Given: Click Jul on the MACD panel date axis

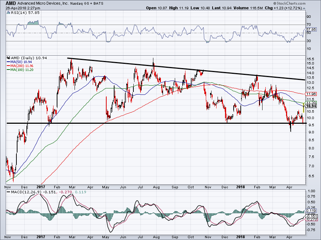Looking at the screenshot, I should tap(141, 238).
